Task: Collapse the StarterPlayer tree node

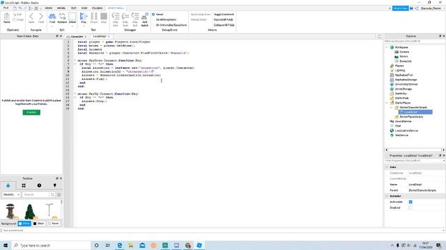Action: click(x=387, y=103)
